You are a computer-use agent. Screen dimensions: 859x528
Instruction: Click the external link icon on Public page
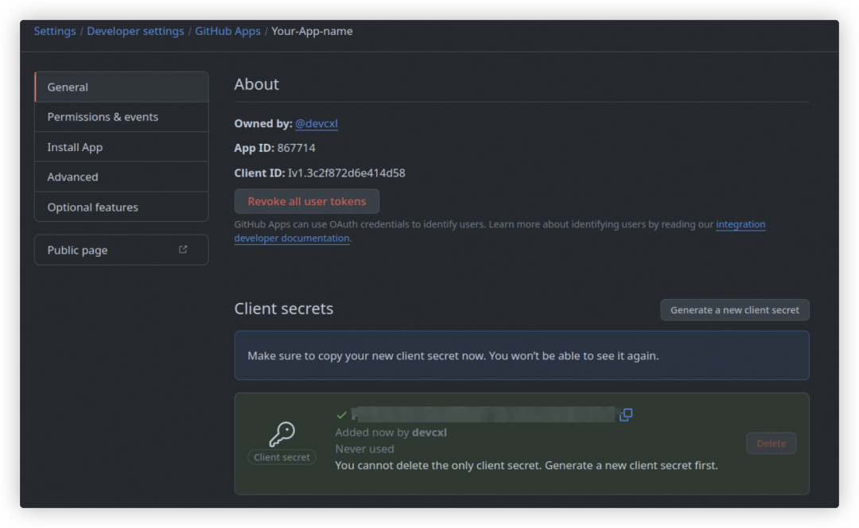pyautogui.click(x=183, y=249)
